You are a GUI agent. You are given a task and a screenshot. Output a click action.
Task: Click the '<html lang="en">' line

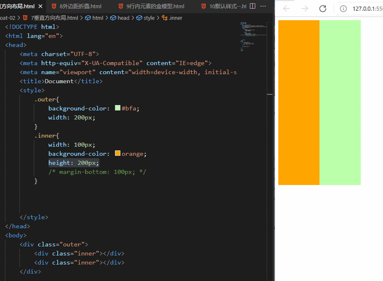pyautogui.click(x=34, y=36)
